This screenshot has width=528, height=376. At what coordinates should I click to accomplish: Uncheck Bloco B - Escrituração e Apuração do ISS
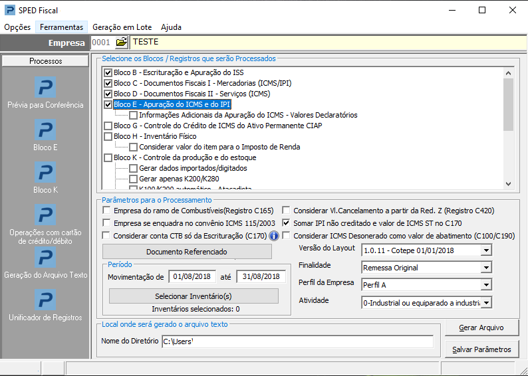coord(108,72)
